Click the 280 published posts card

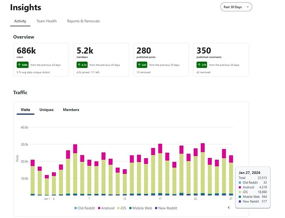(161, 60)
